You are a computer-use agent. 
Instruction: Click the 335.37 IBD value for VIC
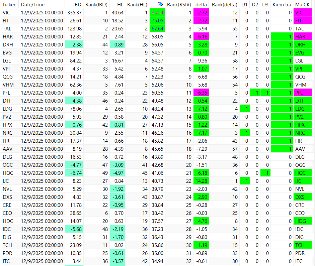pos(75,13)
